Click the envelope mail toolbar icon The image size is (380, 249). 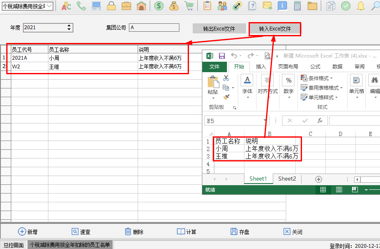pos(267,6)
